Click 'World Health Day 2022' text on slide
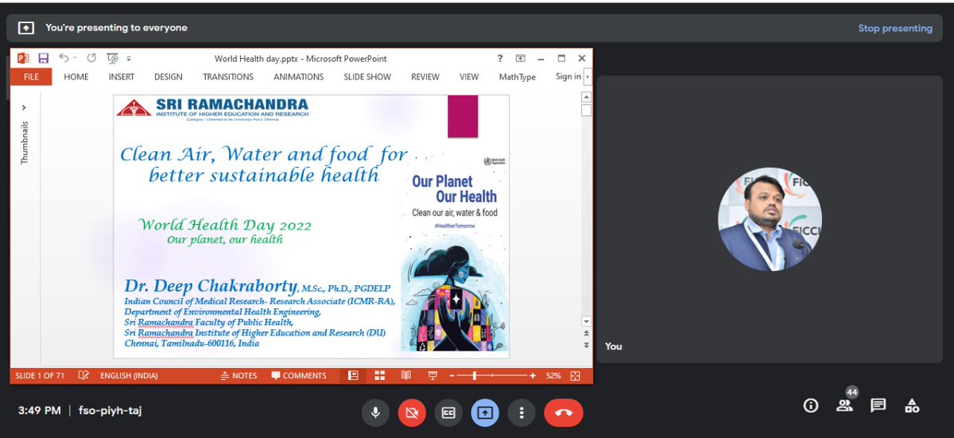 click(x=226, y=225)
